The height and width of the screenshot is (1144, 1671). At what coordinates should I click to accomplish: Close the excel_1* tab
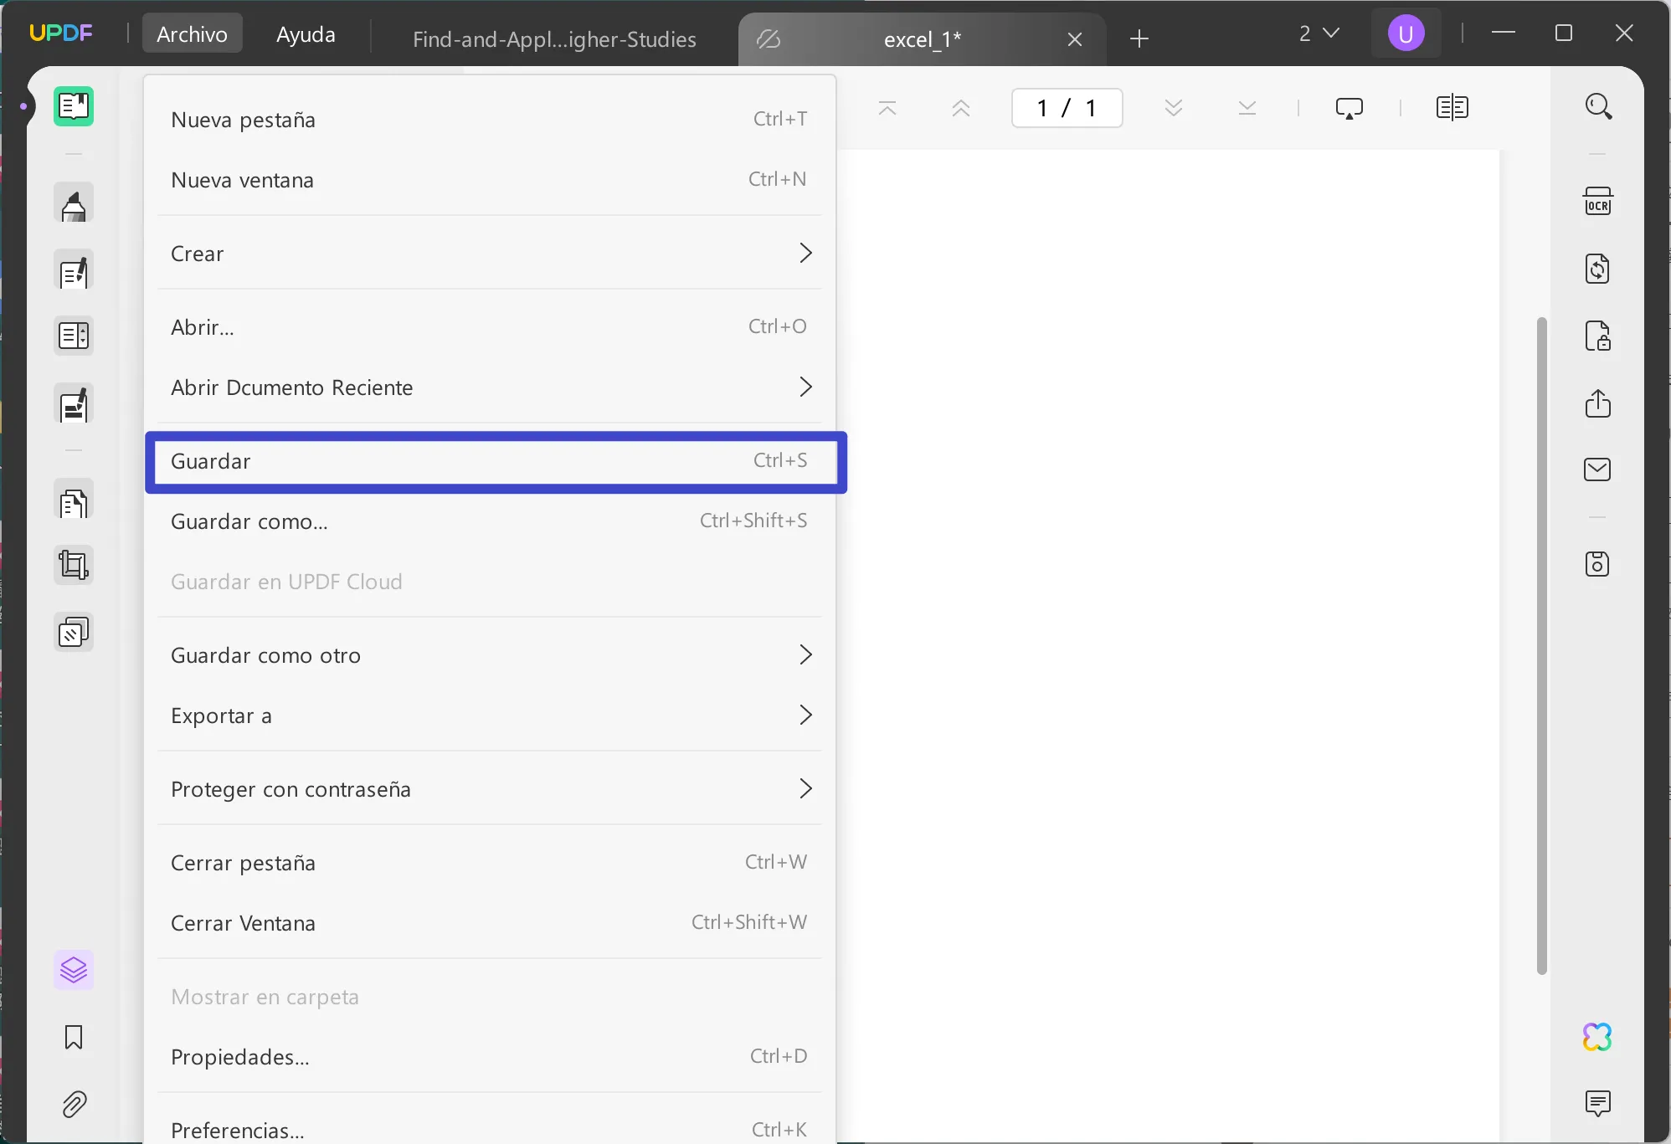1076,39
